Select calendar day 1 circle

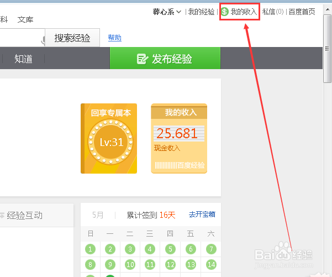(x=90, y=249)
